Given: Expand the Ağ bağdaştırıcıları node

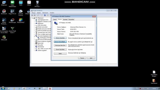Looking at the screenshot, I should pyautogui.click(x=34, y=20).
